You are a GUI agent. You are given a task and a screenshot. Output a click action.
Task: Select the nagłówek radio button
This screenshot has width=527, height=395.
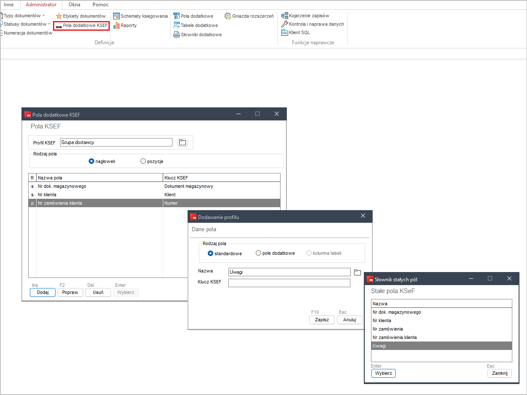92,161
